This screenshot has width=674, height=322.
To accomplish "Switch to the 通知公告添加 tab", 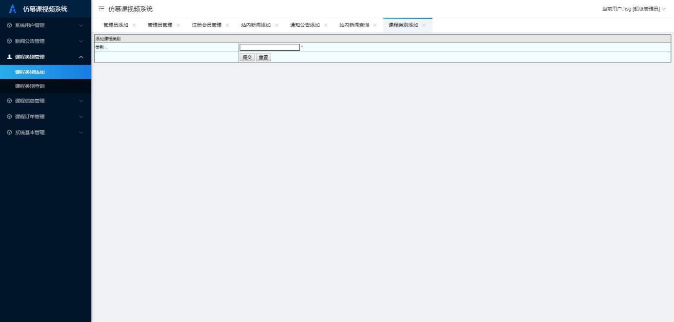I will [x=305, y=25].
